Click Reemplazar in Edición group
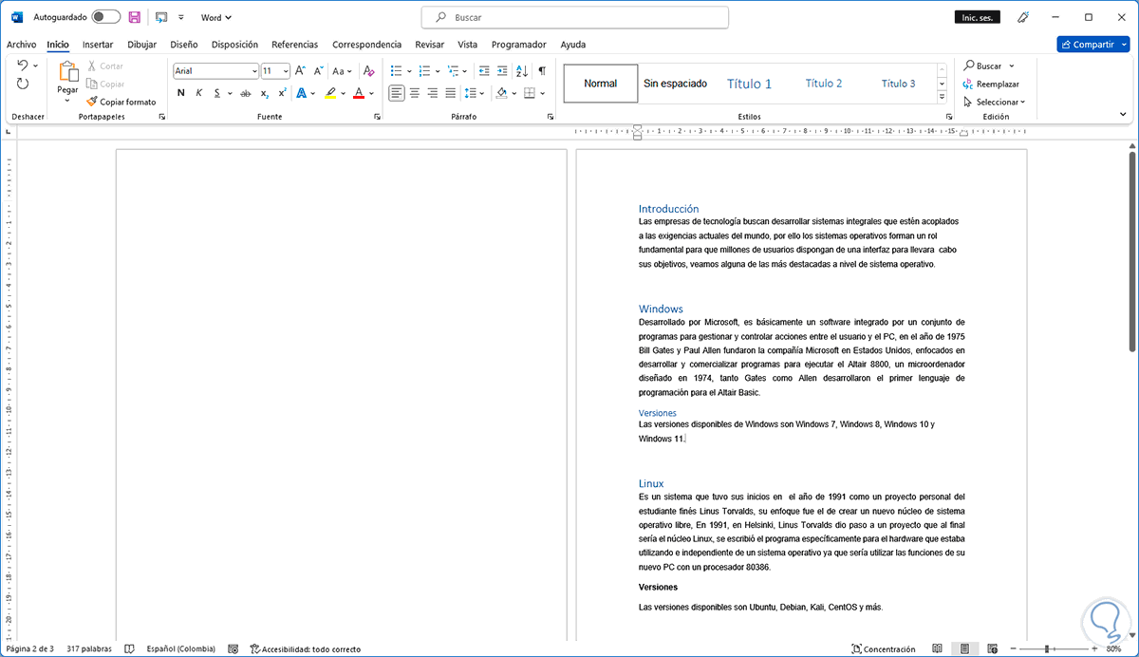The image size is (1139, 657). (x=990, y=84)
